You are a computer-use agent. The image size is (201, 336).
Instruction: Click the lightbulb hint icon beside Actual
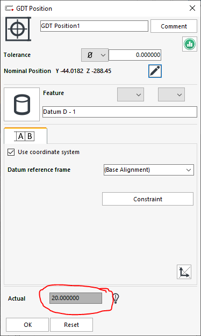coord(116,298)
